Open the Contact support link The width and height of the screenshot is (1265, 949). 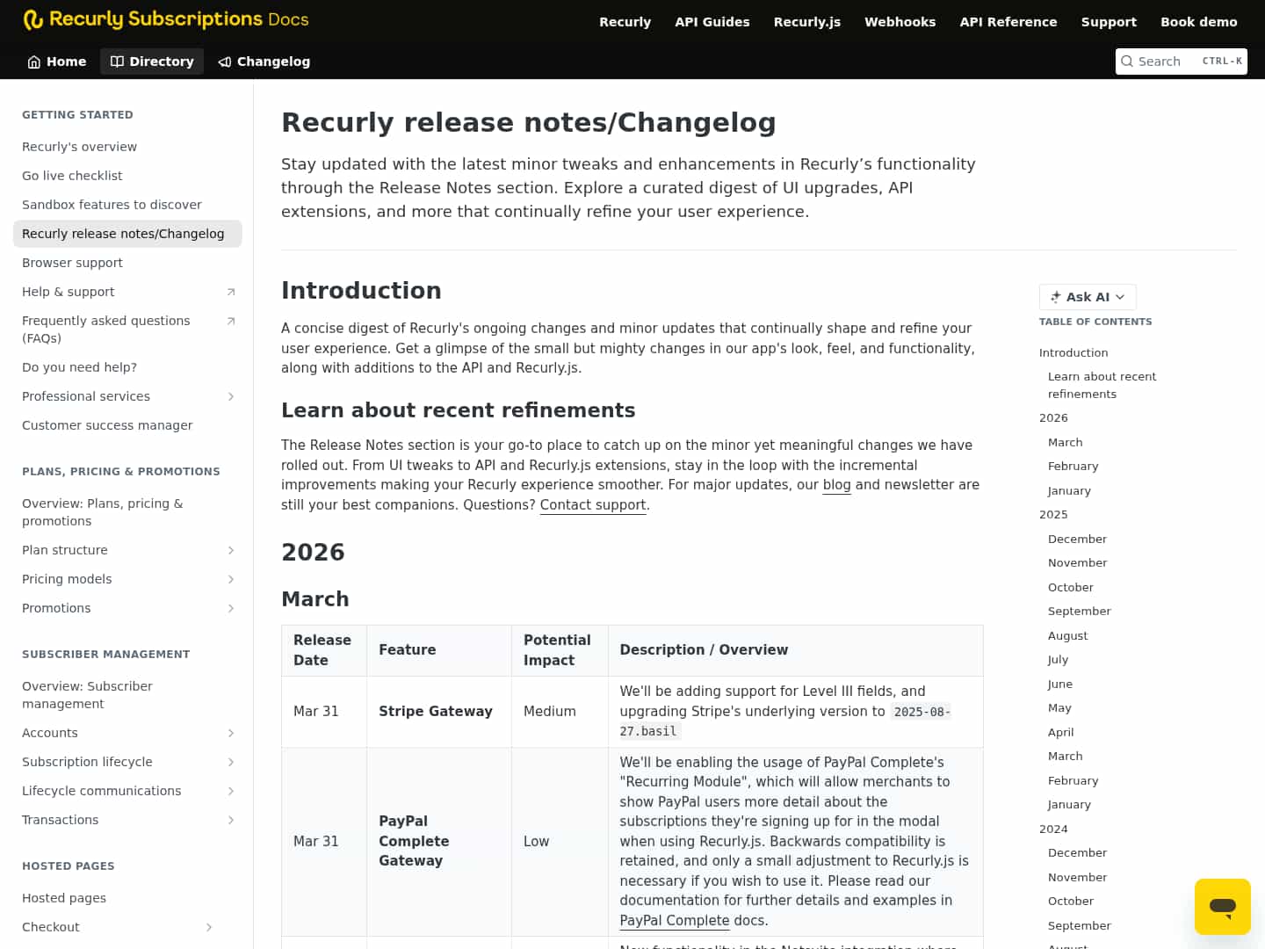point(592,504)
